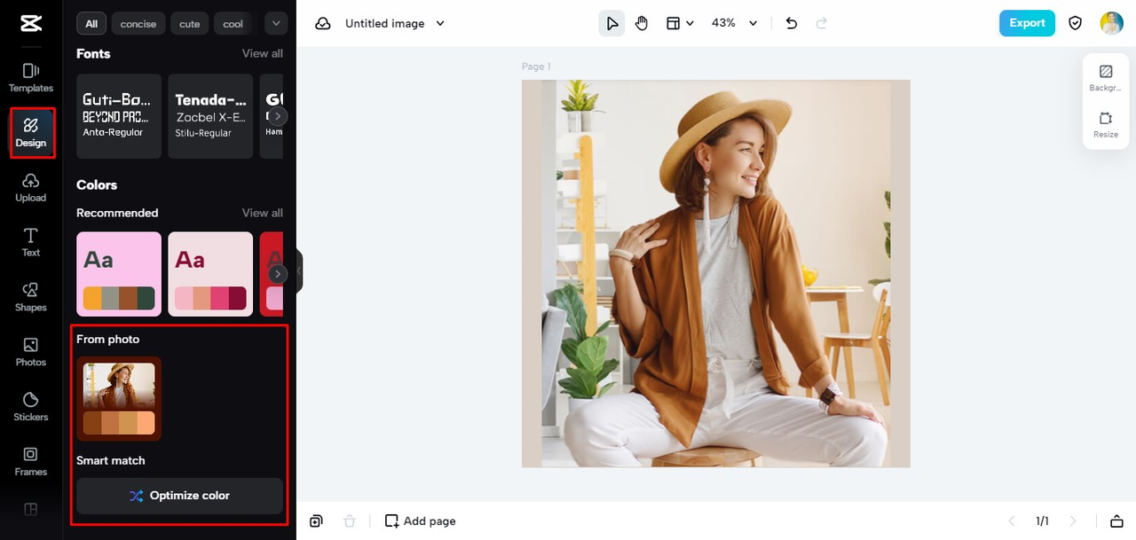Select the hand pan tool

pyautogui.click(x=642, y=23)
